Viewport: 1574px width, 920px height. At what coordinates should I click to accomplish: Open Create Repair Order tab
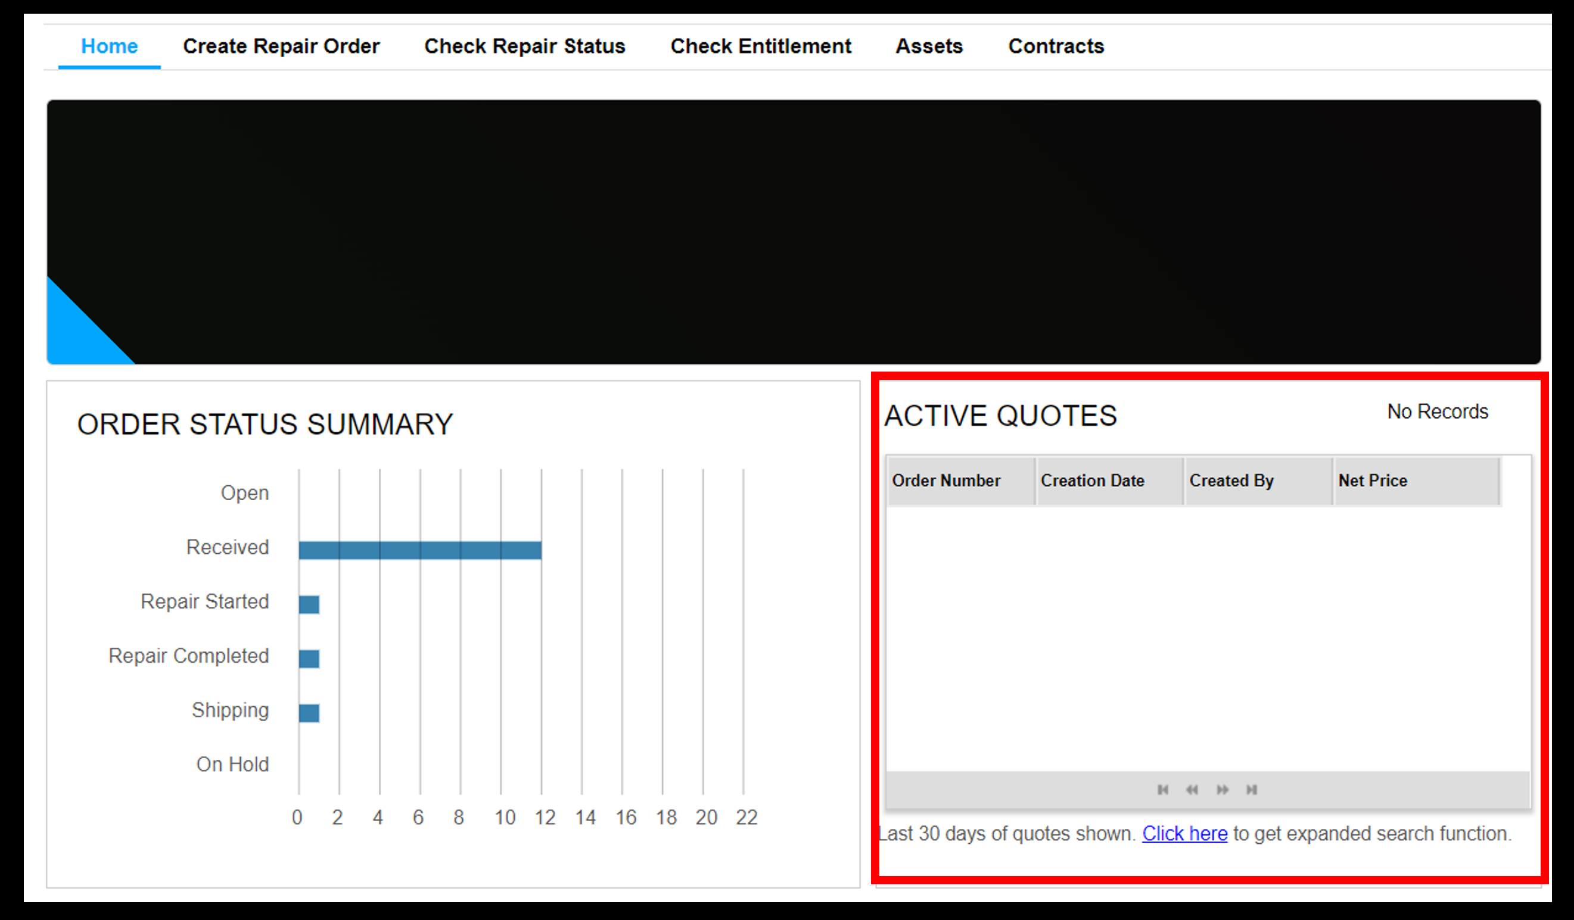coord(281,46)
